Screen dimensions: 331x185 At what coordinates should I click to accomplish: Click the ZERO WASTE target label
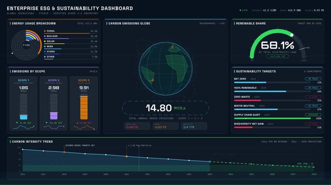(x=242, y=97)
